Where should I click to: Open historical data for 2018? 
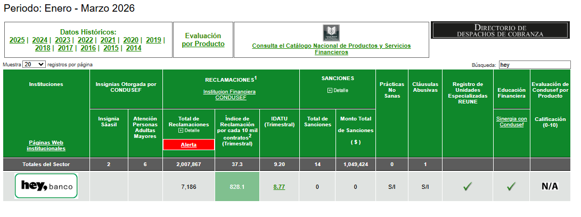click(x=43, y=48)
